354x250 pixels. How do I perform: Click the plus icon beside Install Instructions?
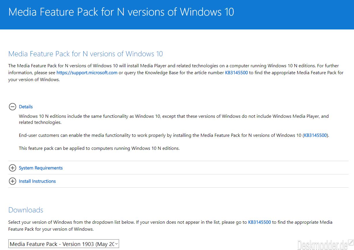point(12,181)
